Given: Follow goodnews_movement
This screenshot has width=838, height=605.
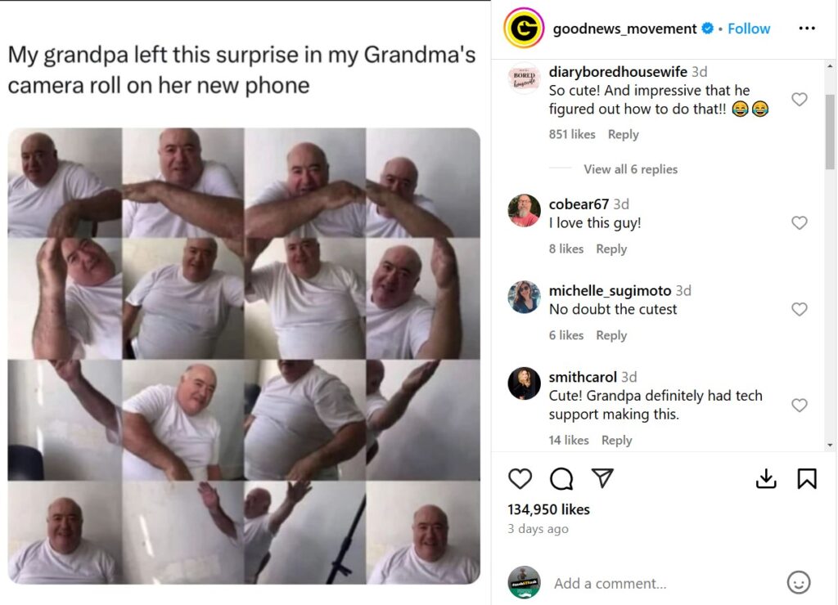Looking at the screenshot, I should pos(749,29).
